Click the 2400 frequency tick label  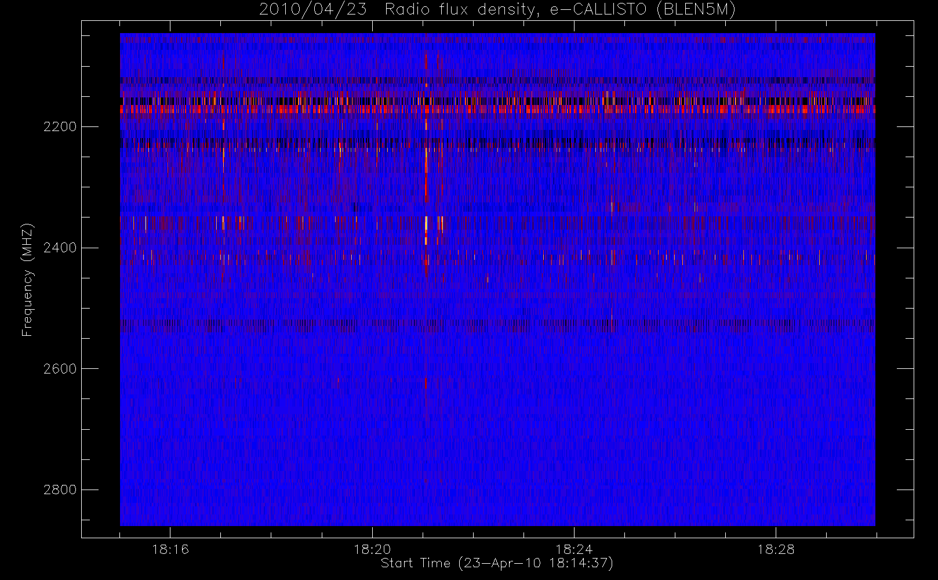(60, 248)
